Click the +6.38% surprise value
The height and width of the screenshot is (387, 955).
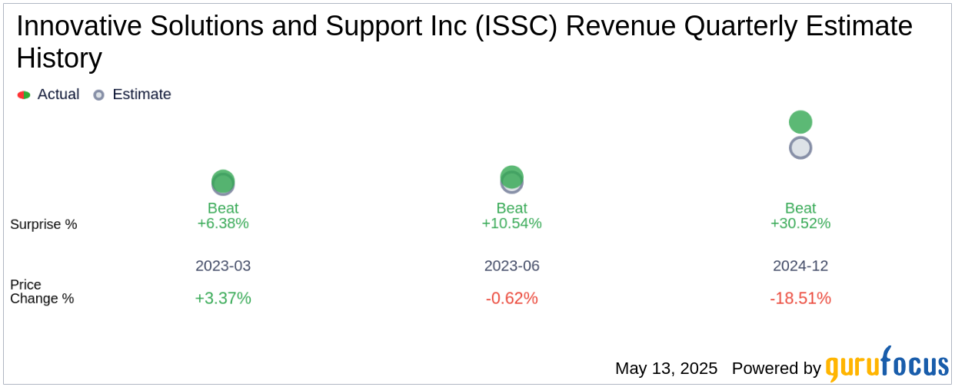(223, 223)
